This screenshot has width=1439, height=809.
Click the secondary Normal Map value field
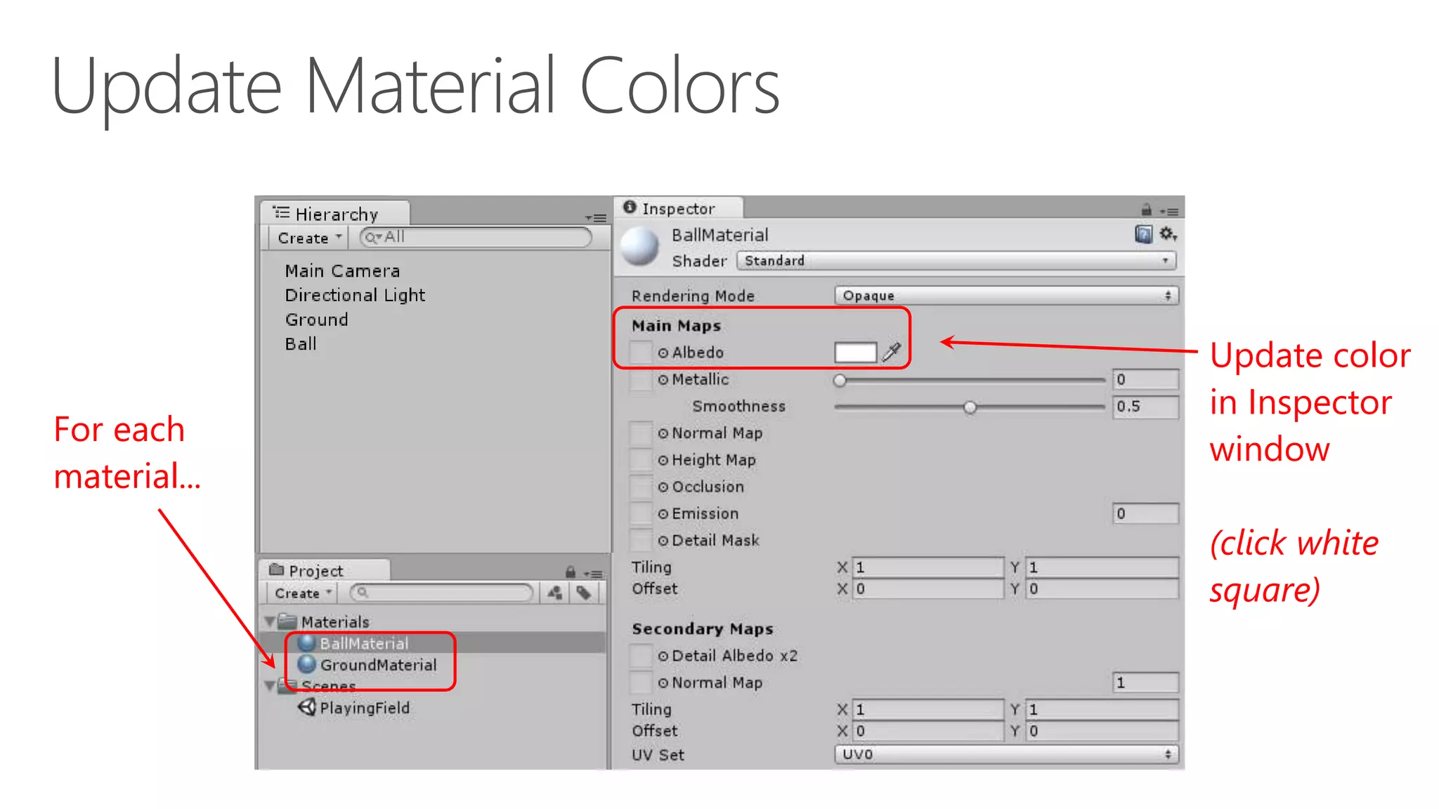point(1145,683)
